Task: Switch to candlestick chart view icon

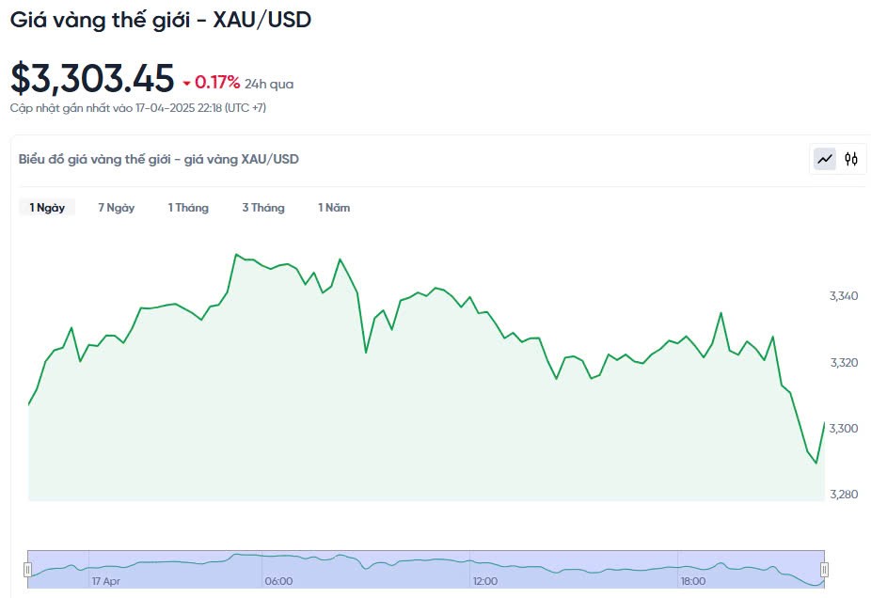Action: (851, 159)
